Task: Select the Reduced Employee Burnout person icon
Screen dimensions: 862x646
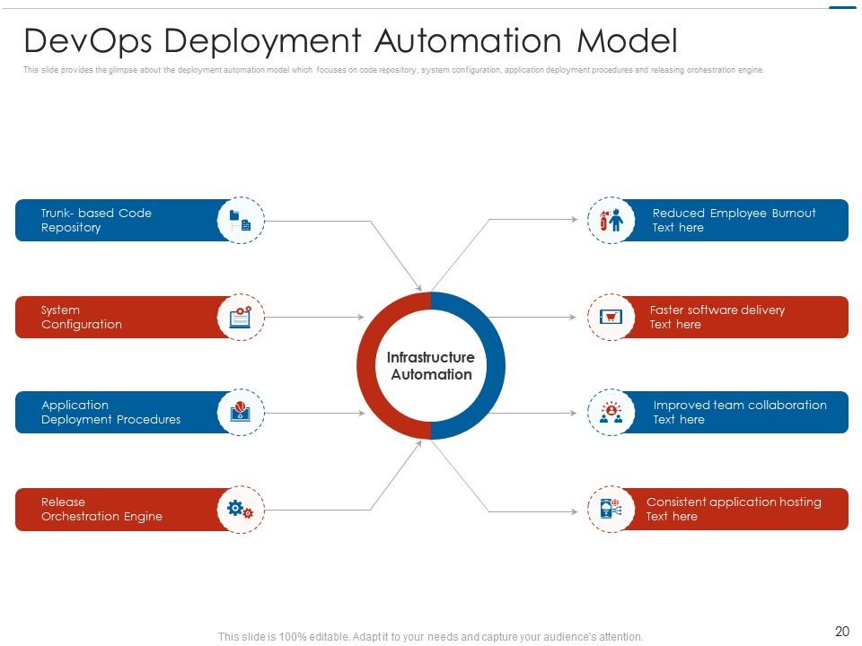Action: 611,220
